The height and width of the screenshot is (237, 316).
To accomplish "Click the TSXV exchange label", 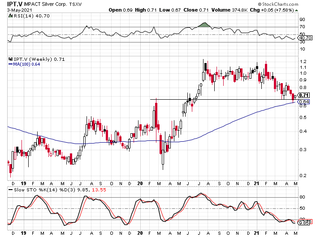I will 76,4.
